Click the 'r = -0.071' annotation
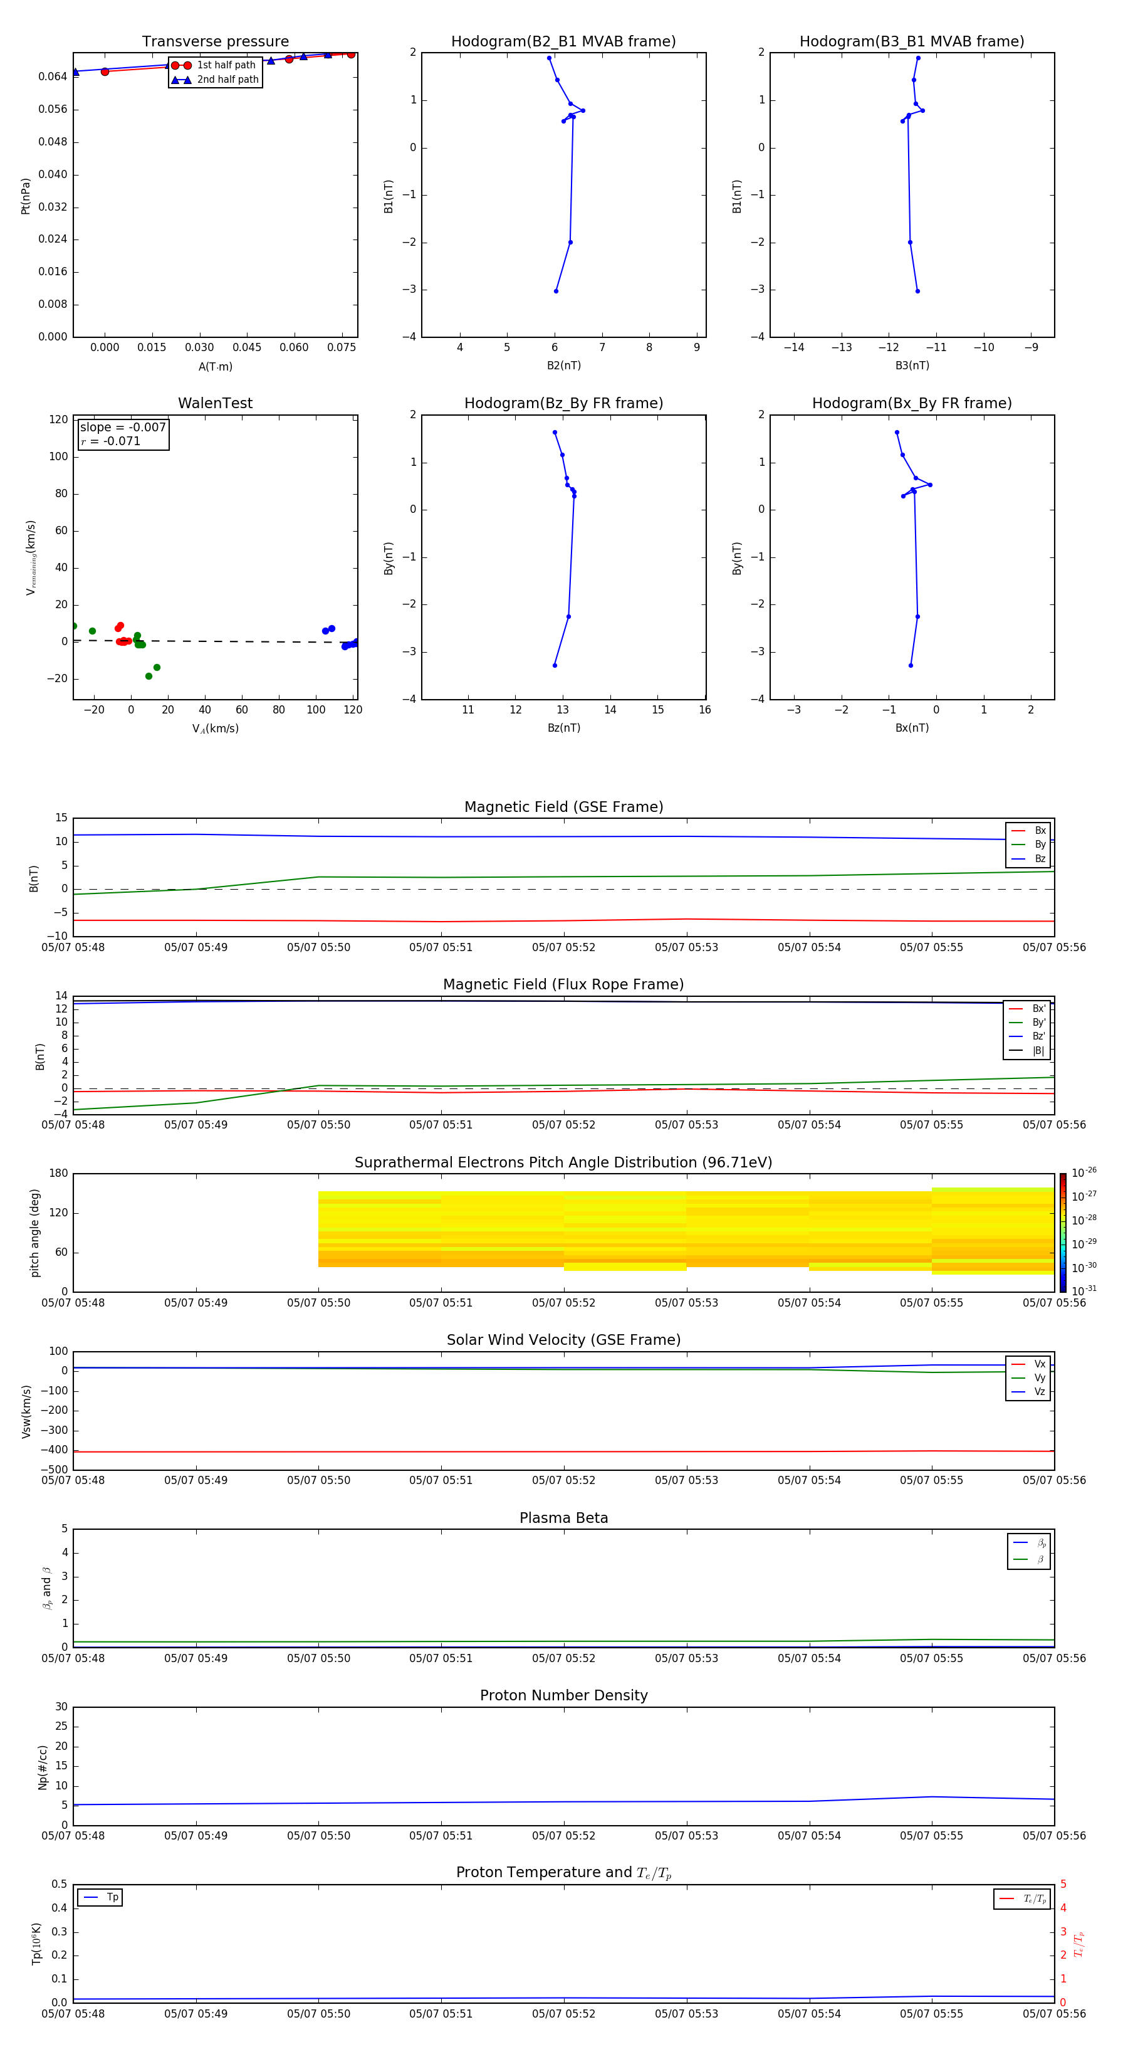The width and height of the screenshot is (1128, 2069). [110, 441]
